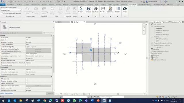Click the horizontal scrollbar thumb in view
The width and height of the screenshot is (184, 103).
click(x=118, y=94)
